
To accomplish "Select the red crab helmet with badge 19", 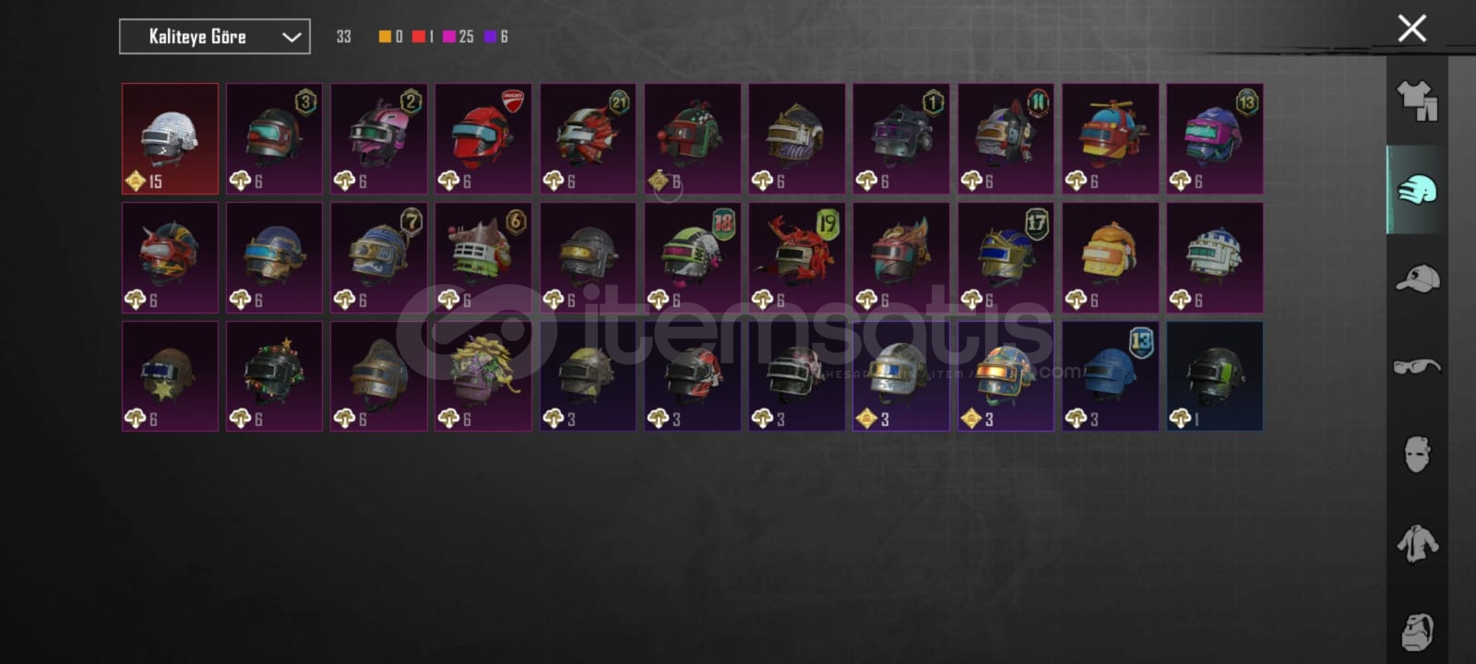I will point(797,257).
